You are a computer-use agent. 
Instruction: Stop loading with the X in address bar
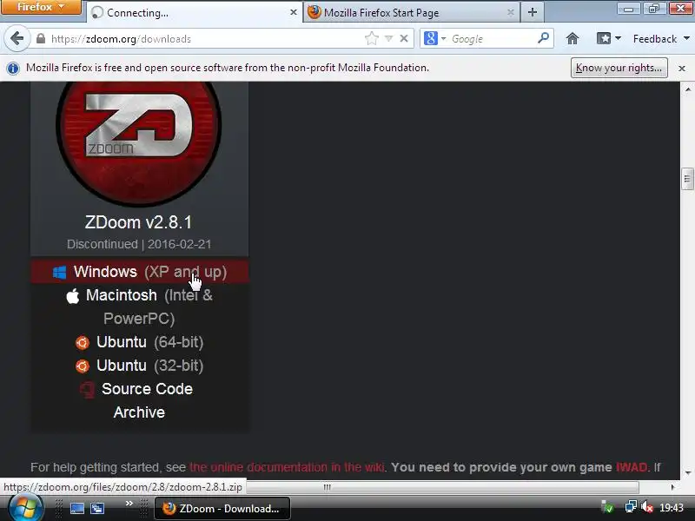pos(404,38)
